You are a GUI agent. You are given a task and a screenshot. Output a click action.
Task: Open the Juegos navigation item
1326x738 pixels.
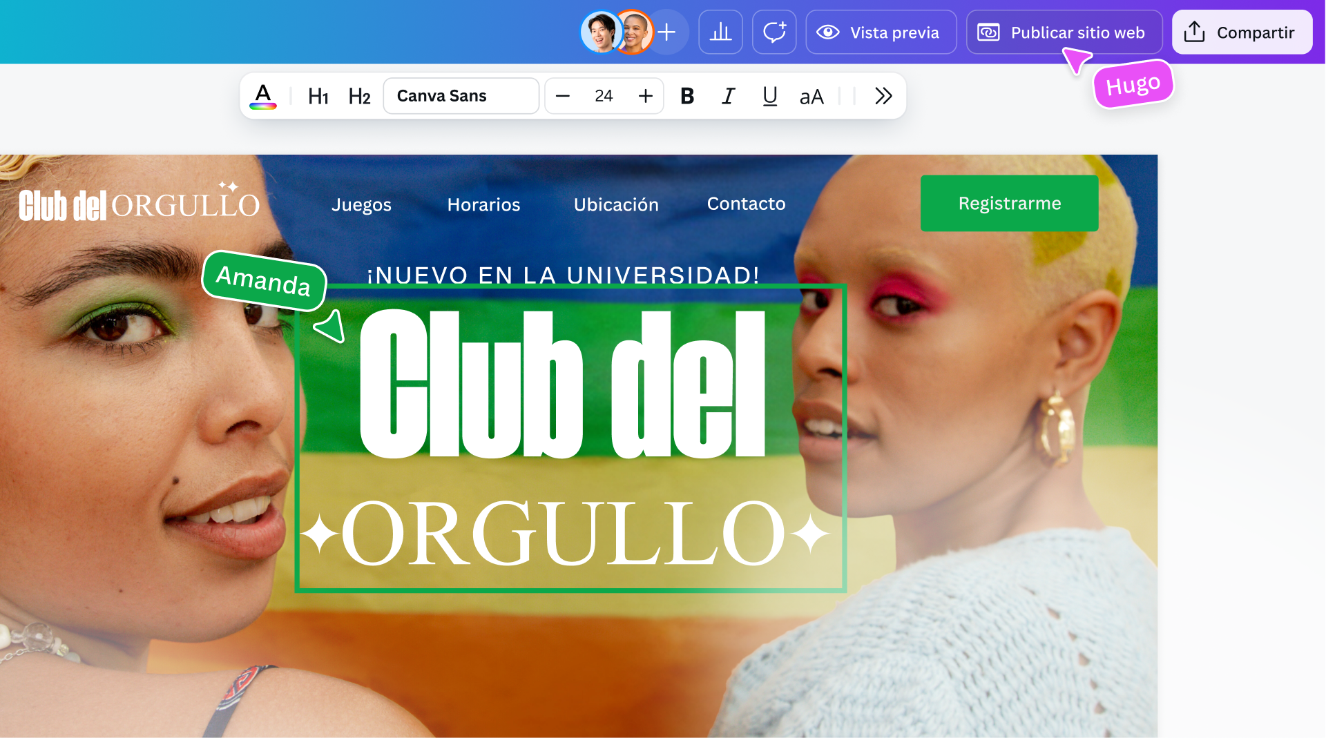click(361, 204)
